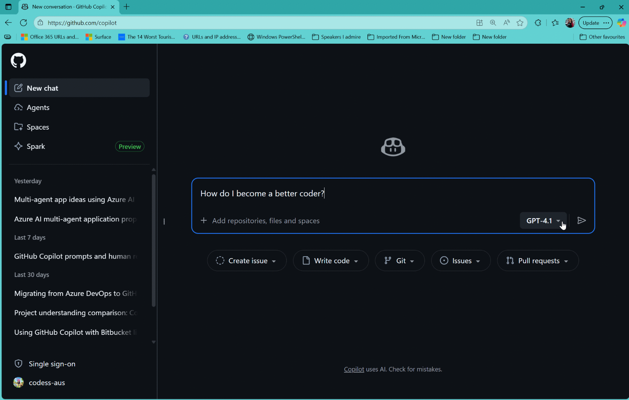Open the Spaces section
Screen dimensions: 629x400
37,127
